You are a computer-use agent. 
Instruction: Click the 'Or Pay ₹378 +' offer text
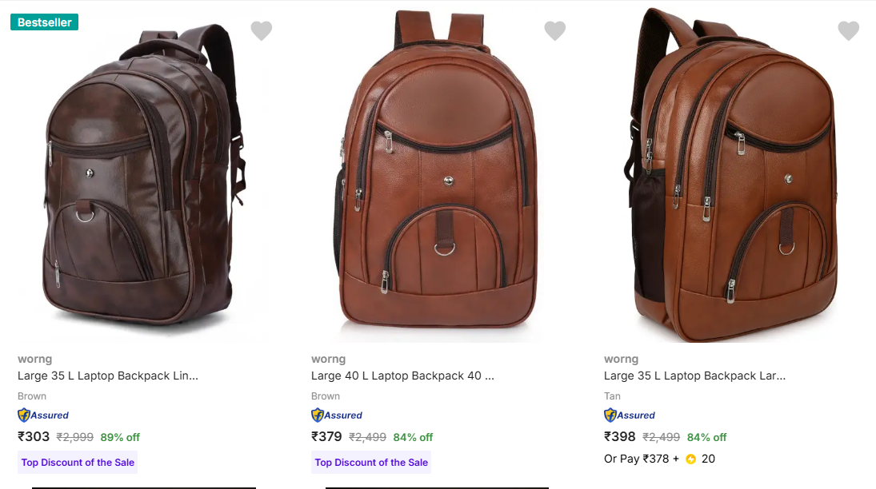click(642, 459)
